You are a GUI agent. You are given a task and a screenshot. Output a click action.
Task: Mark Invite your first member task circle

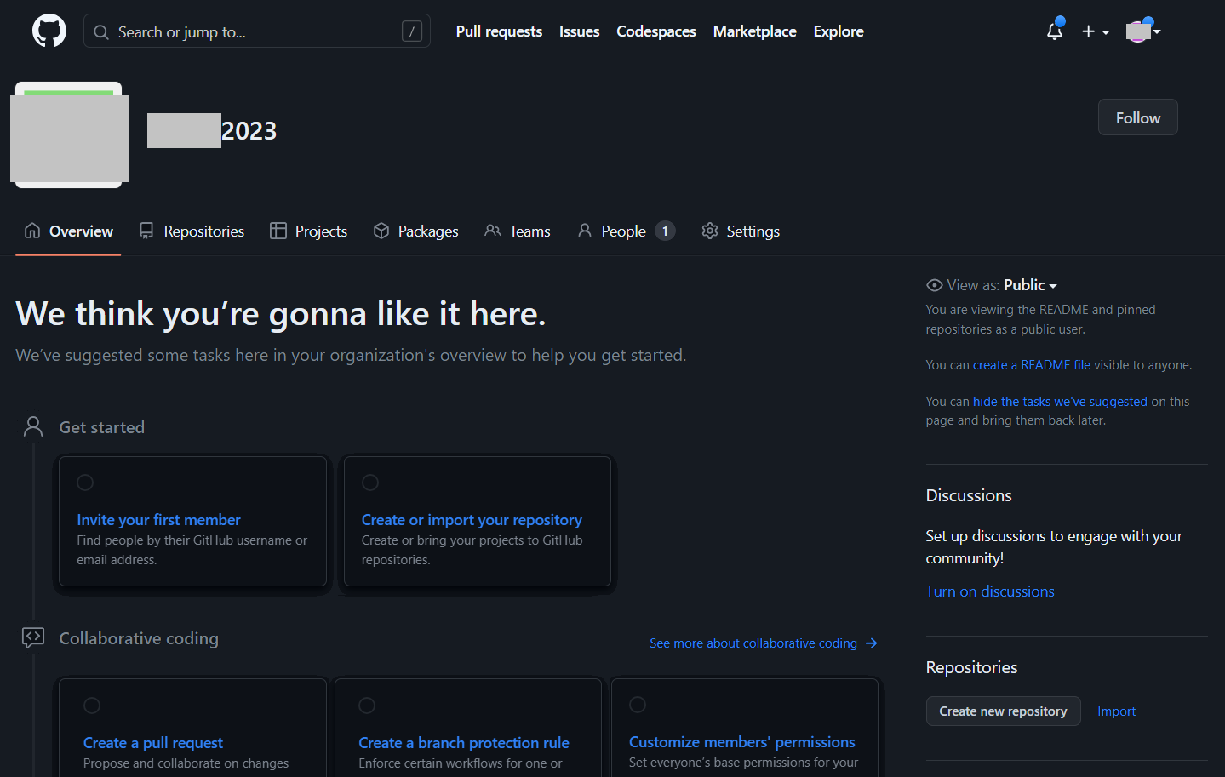tap(85, 483)
